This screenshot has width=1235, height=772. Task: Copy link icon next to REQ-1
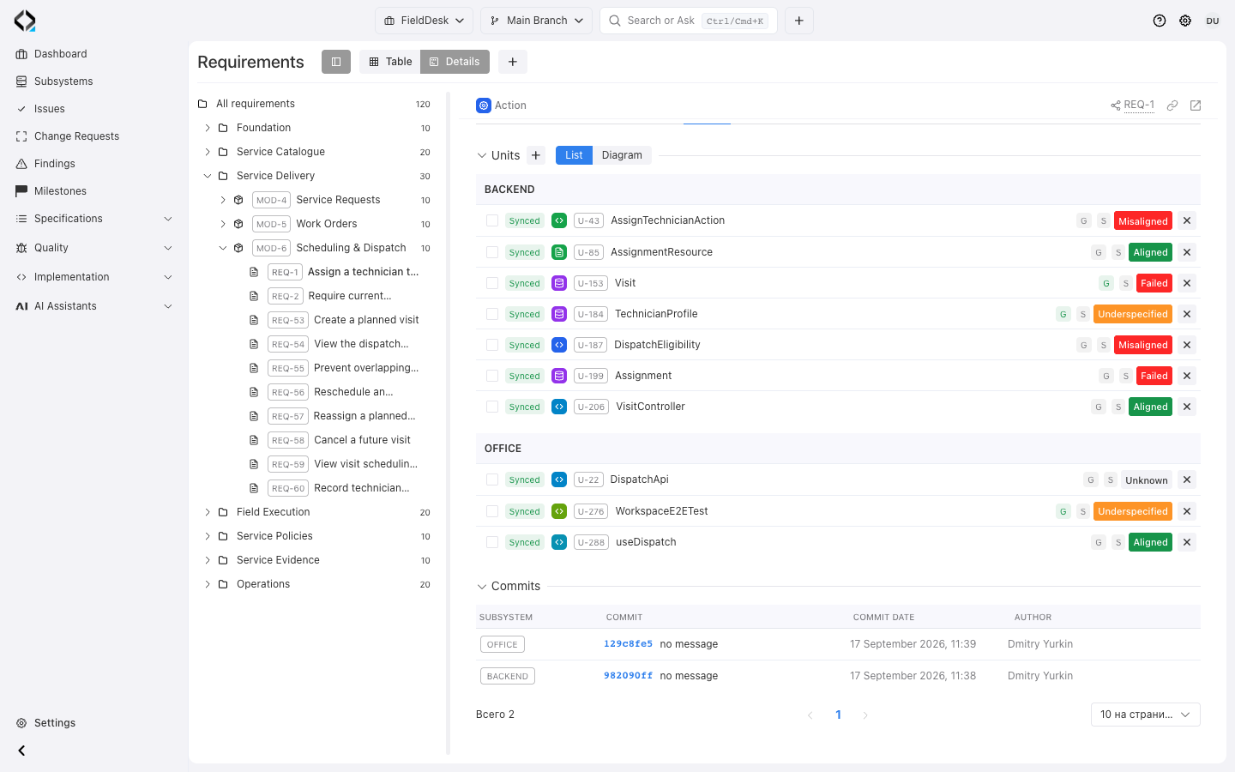tap(1172, 106)
